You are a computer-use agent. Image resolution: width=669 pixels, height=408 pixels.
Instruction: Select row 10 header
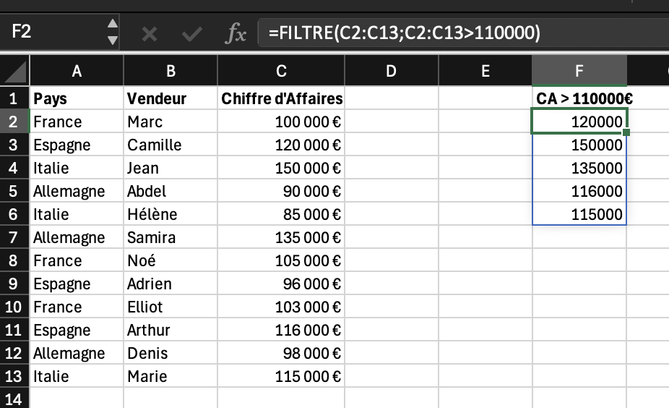(14, 307)
